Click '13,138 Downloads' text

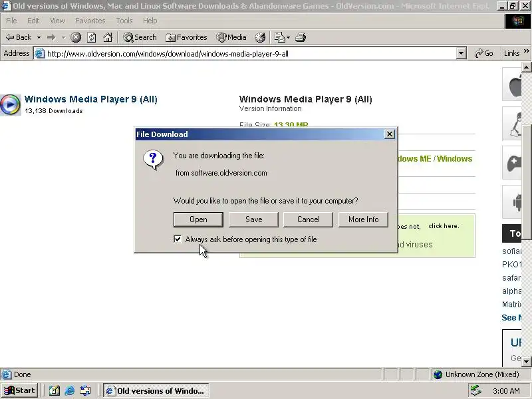[54, 111]
